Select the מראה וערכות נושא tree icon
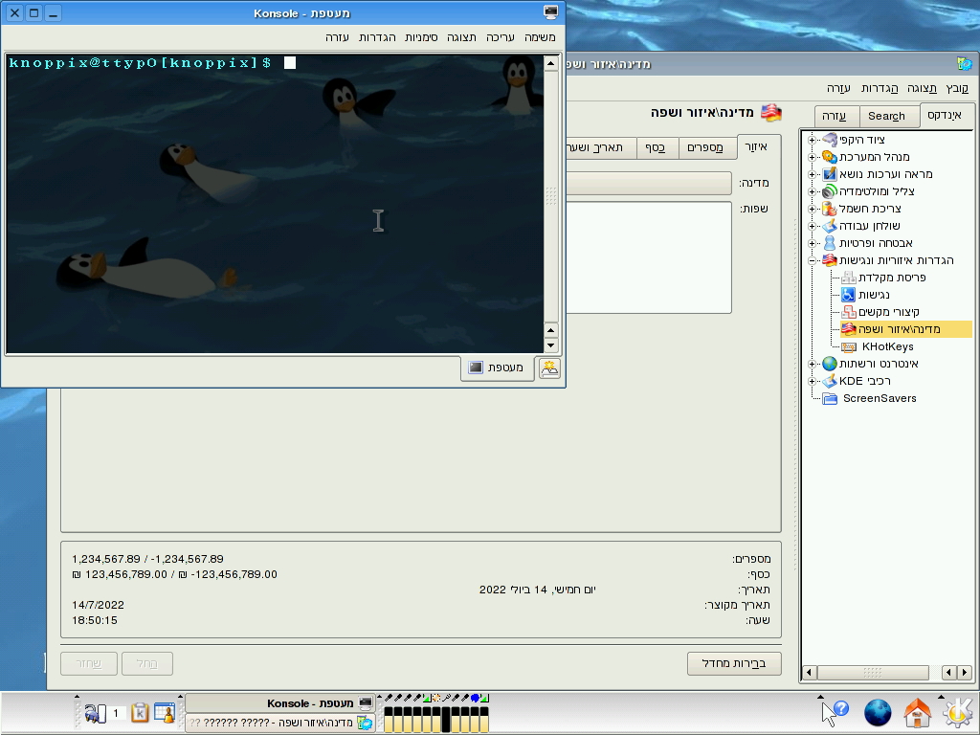 (830, 174)
